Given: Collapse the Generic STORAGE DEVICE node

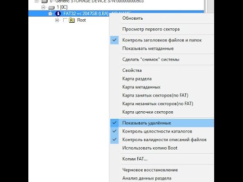Looking at the screenshot, I should (x=36, y=1).
